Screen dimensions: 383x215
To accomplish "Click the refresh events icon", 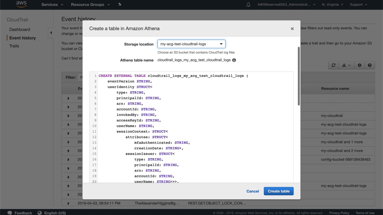I will tap(333, 65).
